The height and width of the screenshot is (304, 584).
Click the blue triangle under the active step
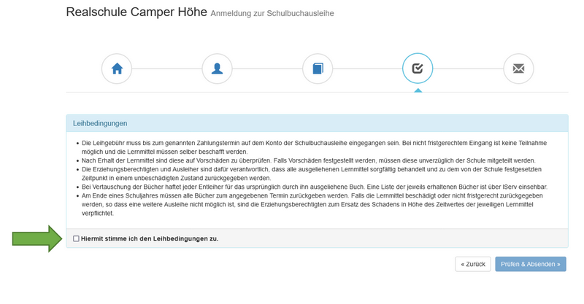pos(418,89)
